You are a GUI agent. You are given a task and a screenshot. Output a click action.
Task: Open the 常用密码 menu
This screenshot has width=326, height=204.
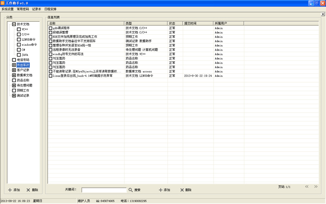[23, 9]
